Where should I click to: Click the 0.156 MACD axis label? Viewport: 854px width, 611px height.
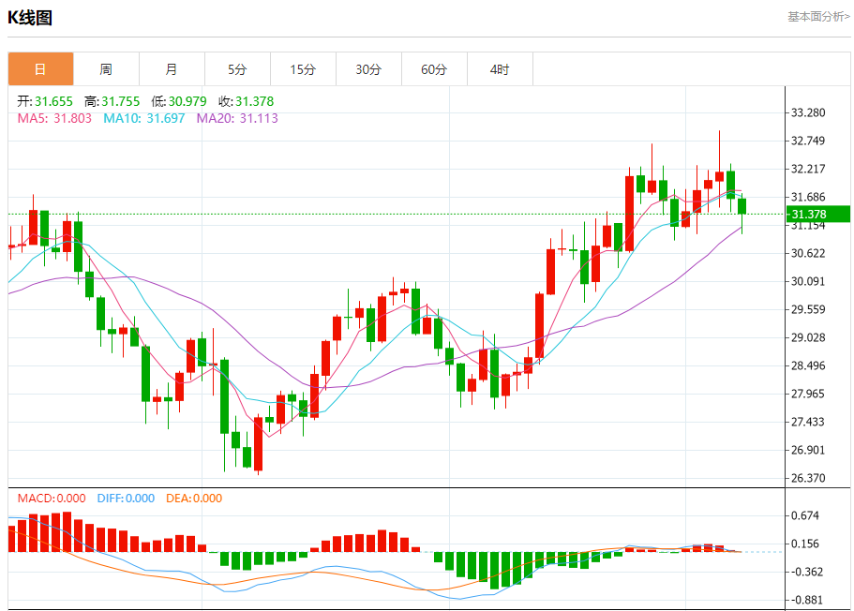pyautogui.click(x=805, y=544)
